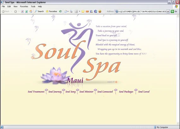Click the blue round toolbar icon
This screenshot has height=129, width=180.
pos(95,11)
